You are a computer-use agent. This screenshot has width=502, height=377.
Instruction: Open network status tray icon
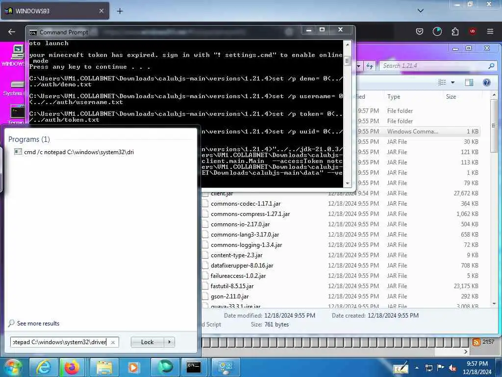click(428, 368)
